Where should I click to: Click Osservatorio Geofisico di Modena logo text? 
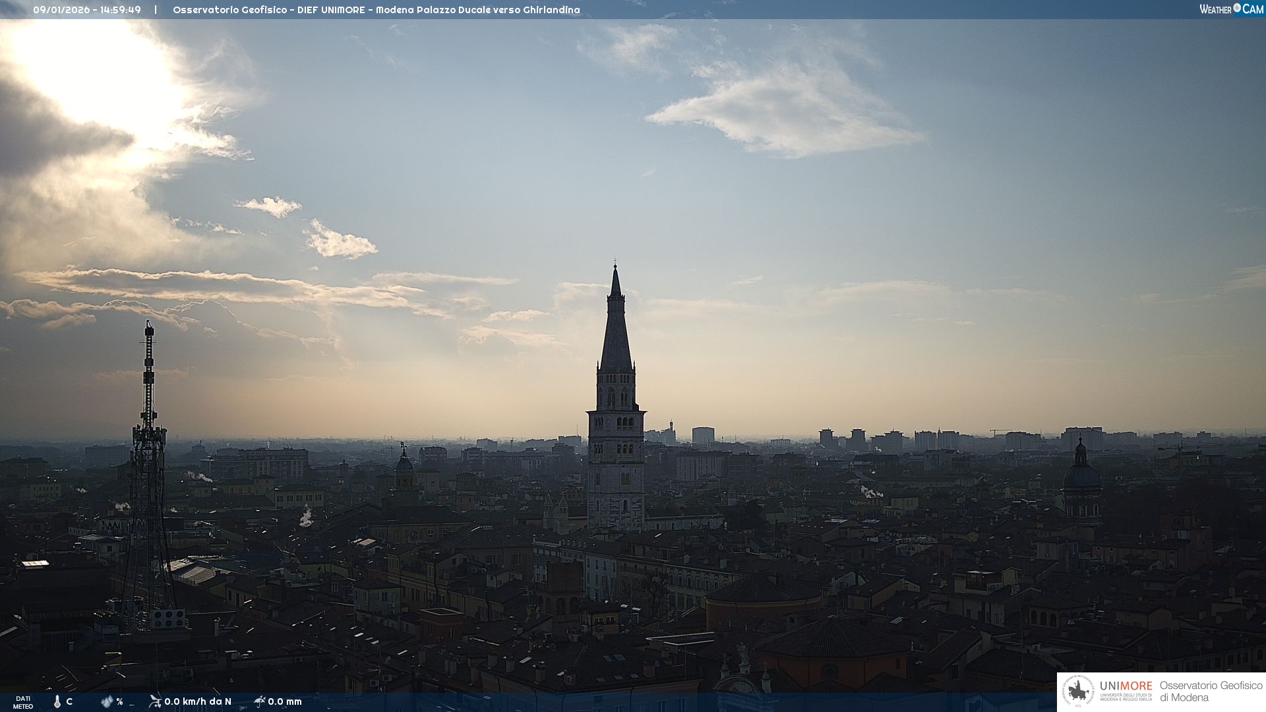[1211, 691]
